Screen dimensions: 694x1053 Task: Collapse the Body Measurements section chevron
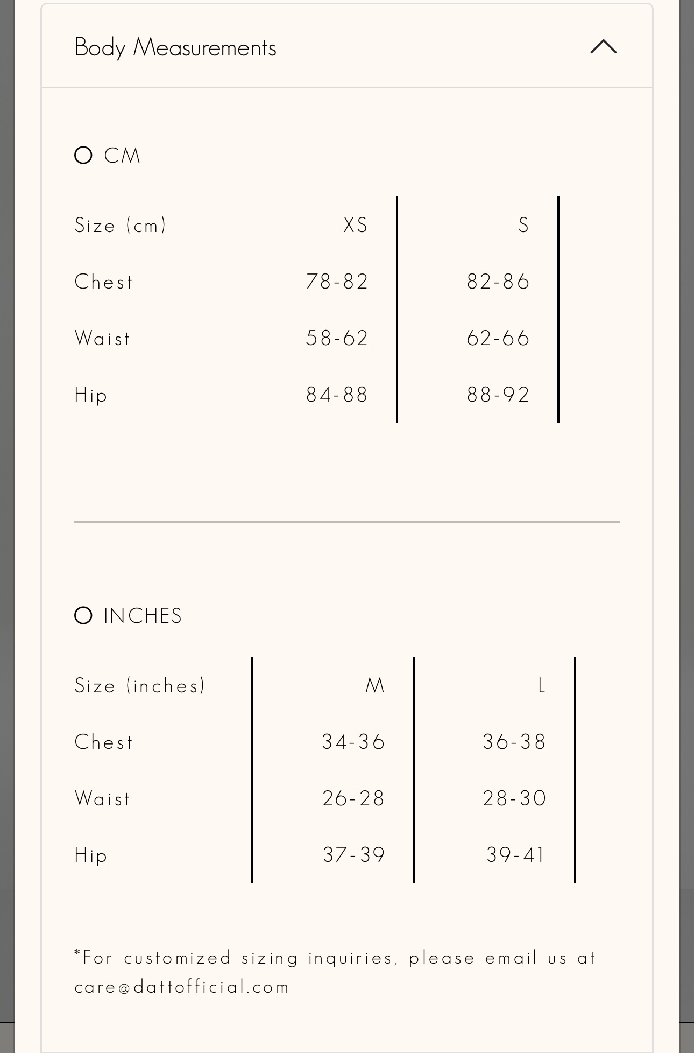click(x=603, y=47)
